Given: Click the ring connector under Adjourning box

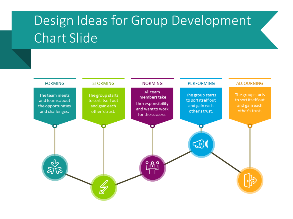Looking at the screenshot, I should [x=250, y=126].
